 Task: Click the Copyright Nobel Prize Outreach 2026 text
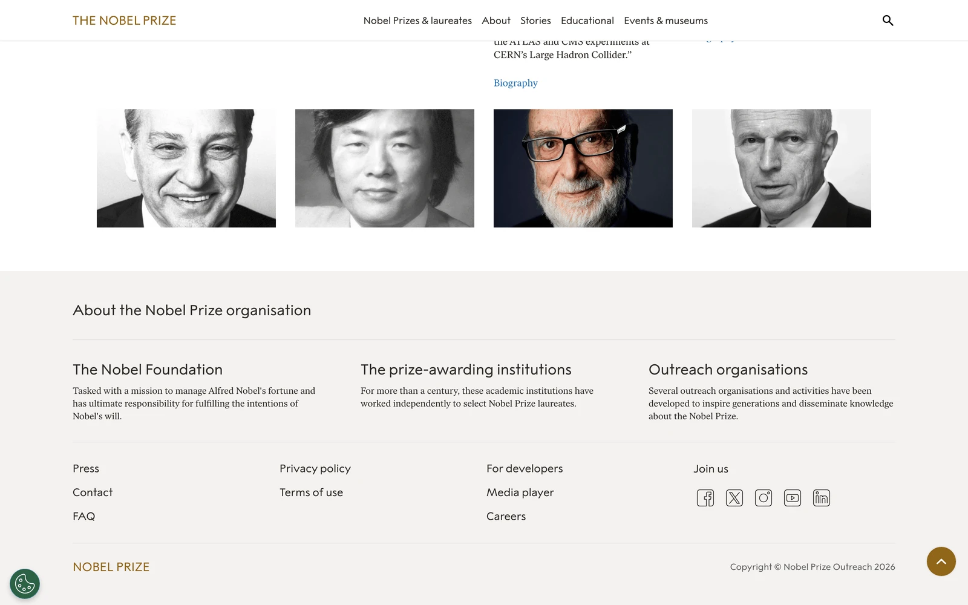click(x=813, y=567)
